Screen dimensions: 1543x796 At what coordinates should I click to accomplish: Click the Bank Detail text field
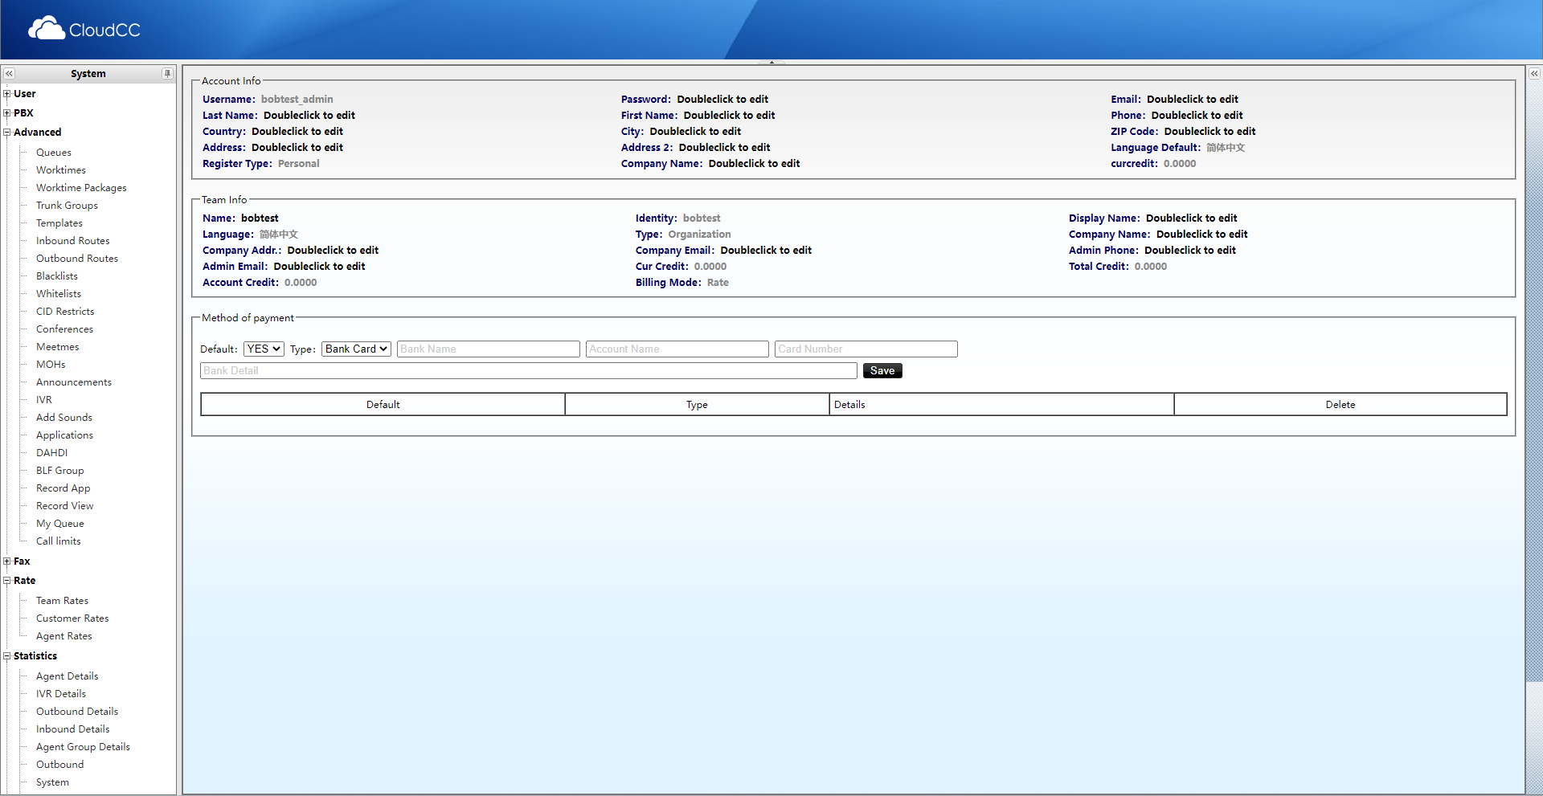(x=528, y=370)
